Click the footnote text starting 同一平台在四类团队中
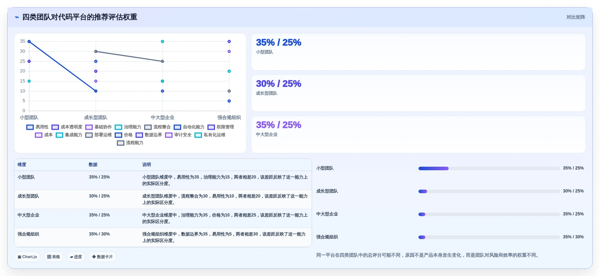 pos(428,255)
